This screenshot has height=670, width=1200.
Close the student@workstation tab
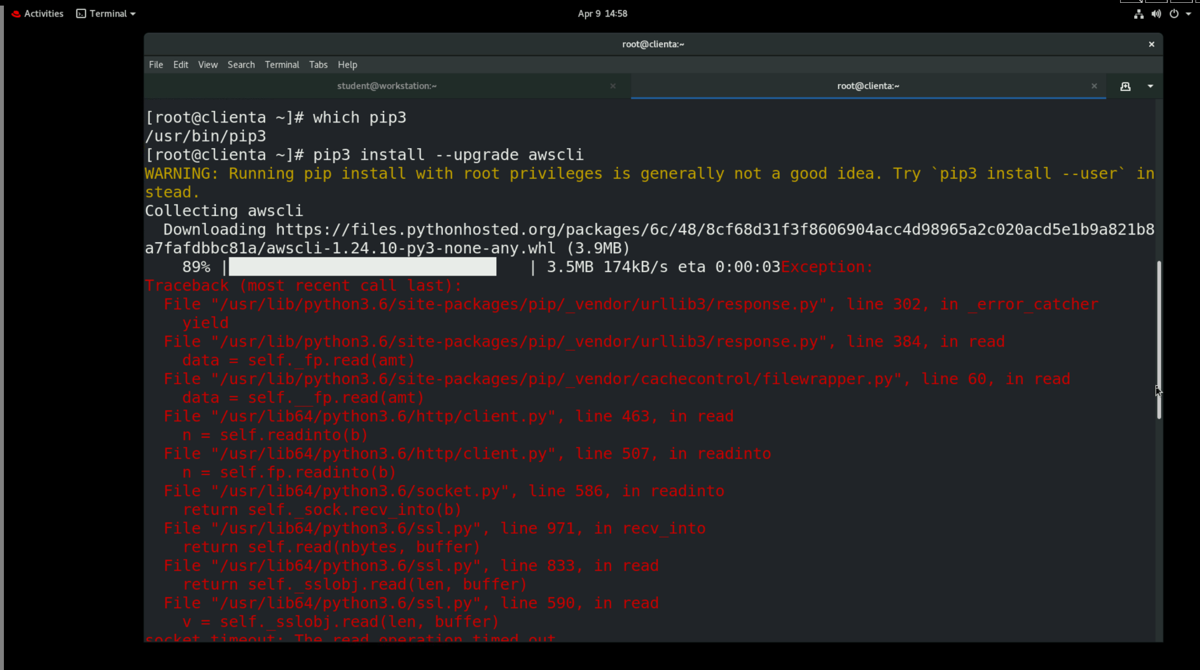click(613, 86)
